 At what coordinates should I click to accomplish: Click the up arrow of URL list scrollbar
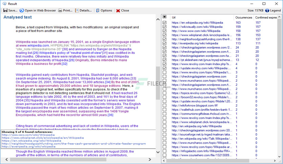(x=279, y=17)
